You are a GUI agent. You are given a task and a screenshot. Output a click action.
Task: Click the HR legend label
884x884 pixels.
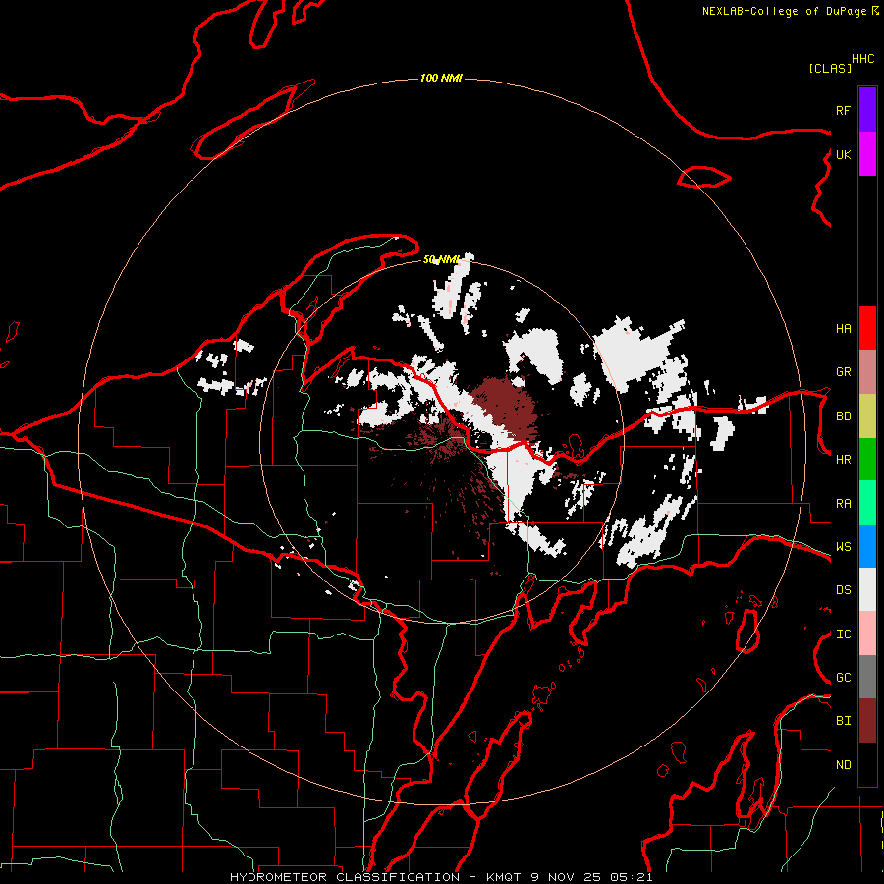(843, 460)
